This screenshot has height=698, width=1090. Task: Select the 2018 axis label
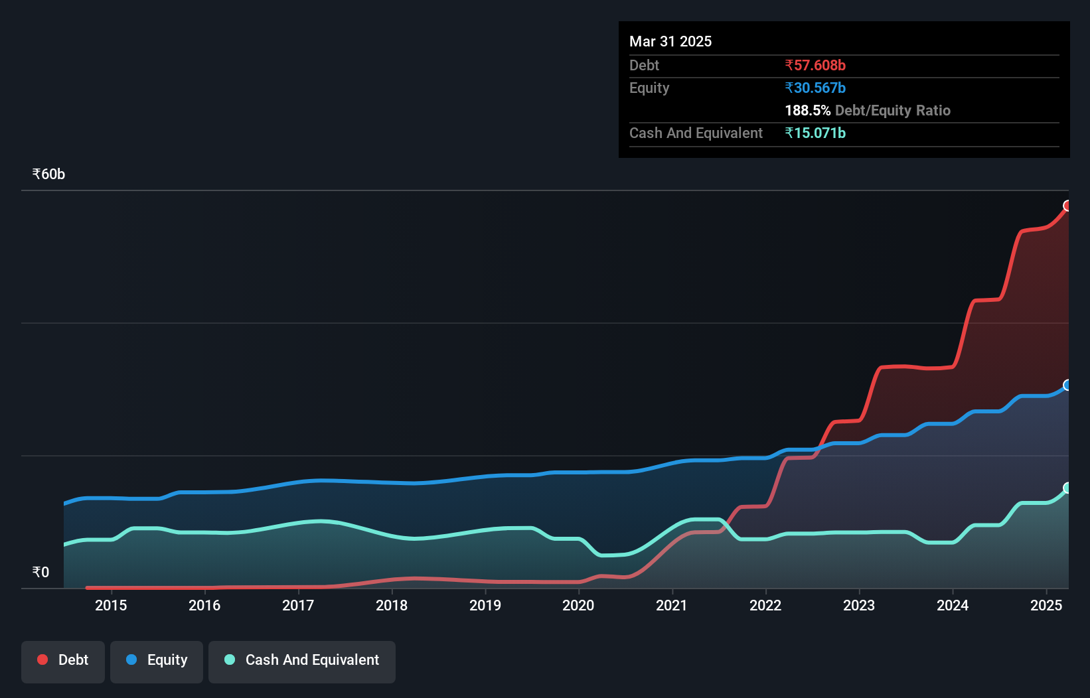pos(392,605)
